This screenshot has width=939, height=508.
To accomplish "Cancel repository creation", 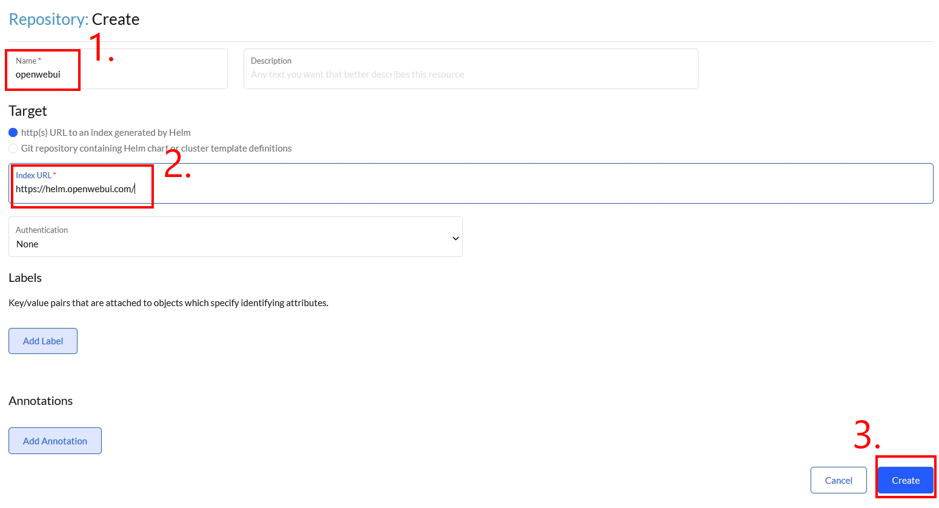I will pyautogui.click(x=838, y=480).
